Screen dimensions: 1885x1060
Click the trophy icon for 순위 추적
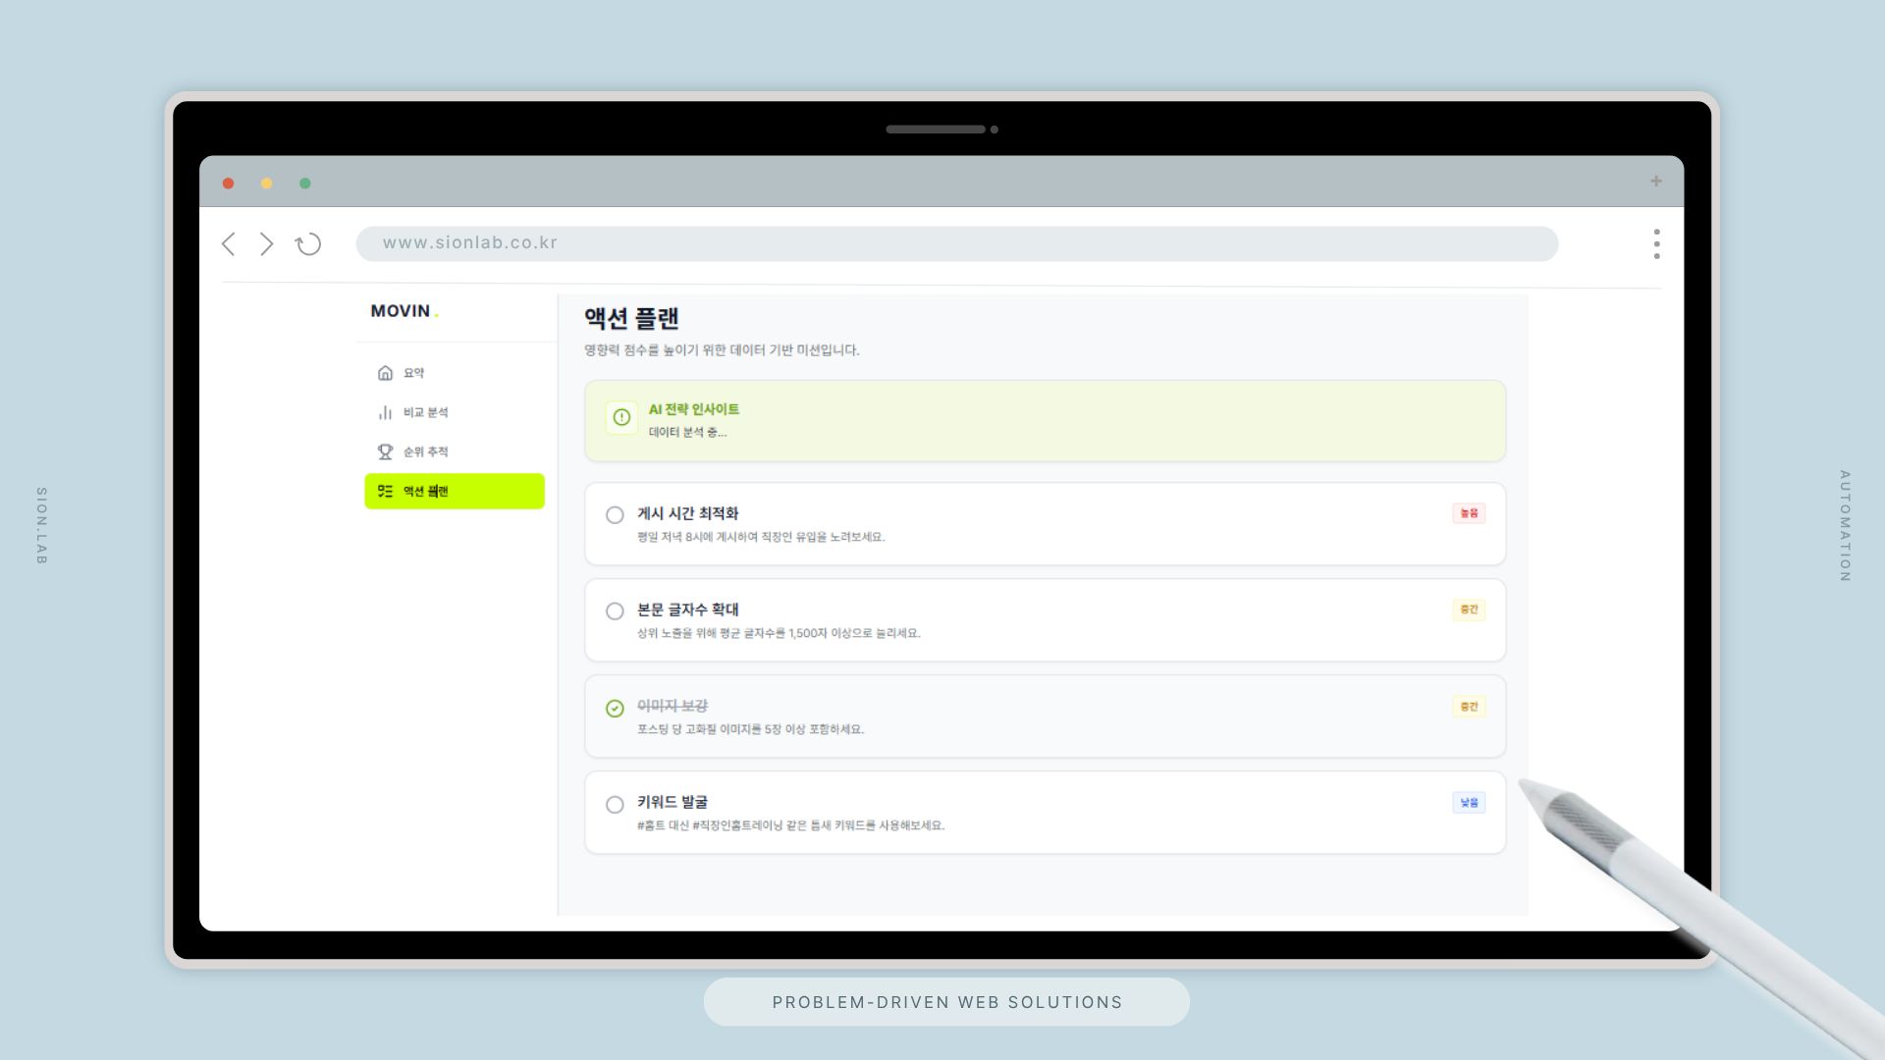click(x=385, y=451)
